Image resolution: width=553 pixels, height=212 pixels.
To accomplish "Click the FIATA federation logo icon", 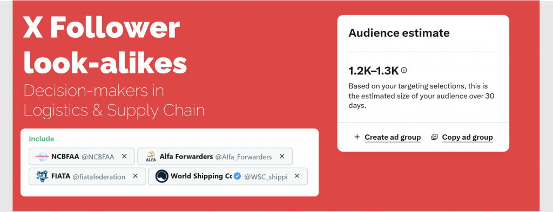I will pos(42,176).
